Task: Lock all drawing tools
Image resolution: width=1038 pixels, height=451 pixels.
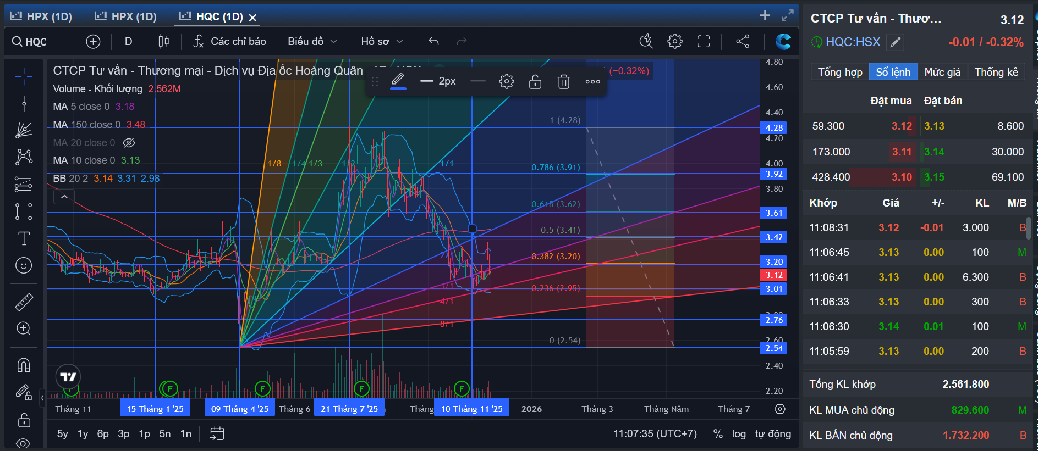Action: [x=24, y=420]
